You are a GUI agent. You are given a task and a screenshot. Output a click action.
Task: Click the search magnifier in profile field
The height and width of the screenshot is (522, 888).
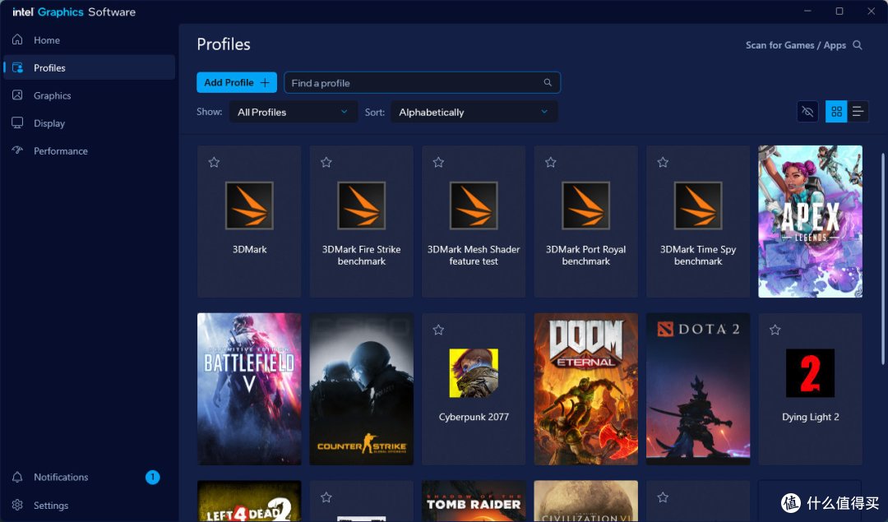tap(548, 83)
